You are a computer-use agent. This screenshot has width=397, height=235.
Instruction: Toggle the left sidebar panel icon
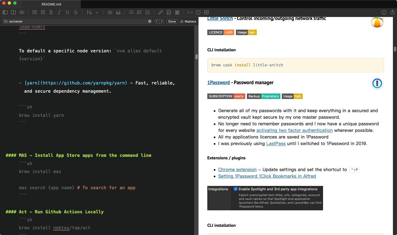click(x=5, y=12)
